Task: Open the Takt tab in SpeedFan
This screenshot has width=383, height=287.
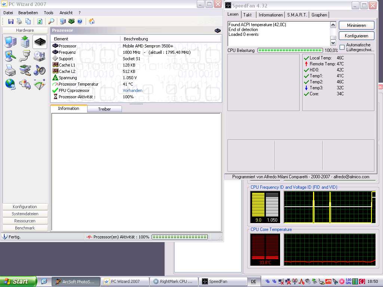Action: 247,15
